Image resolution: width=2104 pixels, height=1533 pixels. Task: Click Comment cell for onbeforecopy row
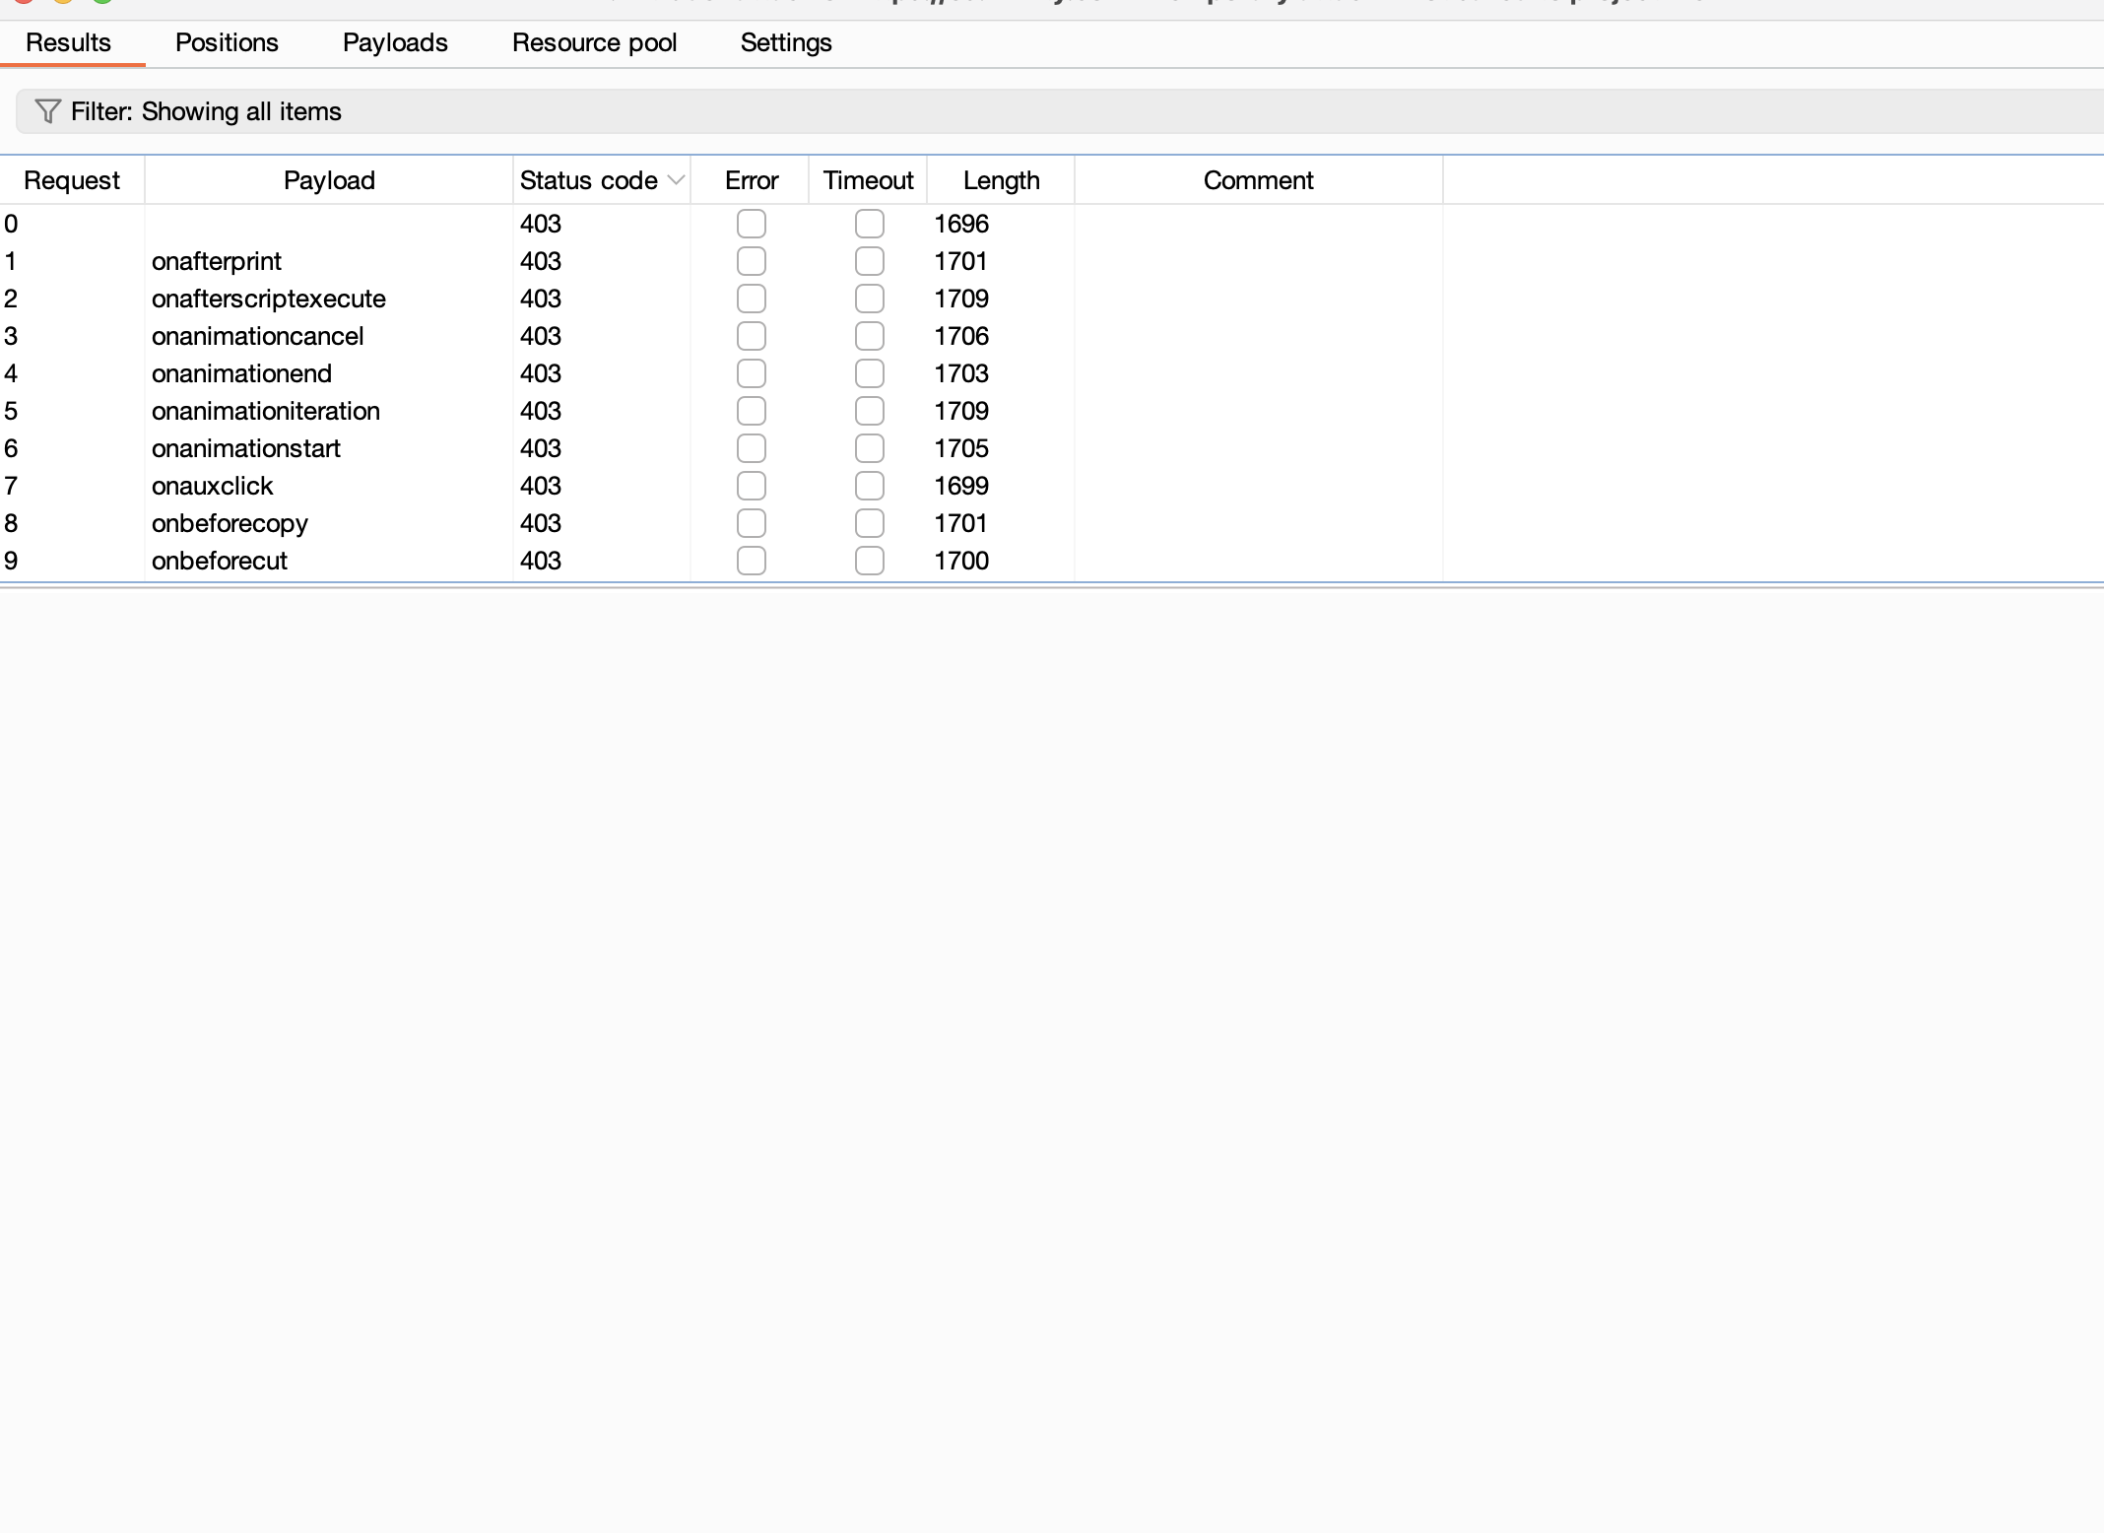[1258, 523]
